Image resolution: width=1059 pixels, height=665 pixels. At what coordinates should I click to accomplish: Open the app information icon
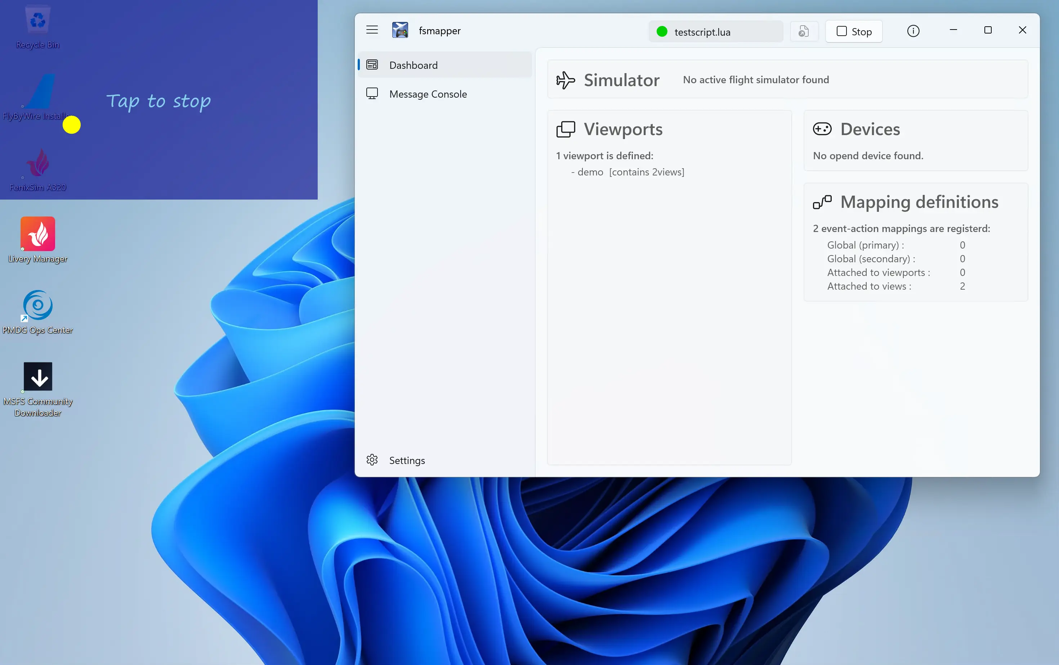pyautogui.click(x=913, y=31)
